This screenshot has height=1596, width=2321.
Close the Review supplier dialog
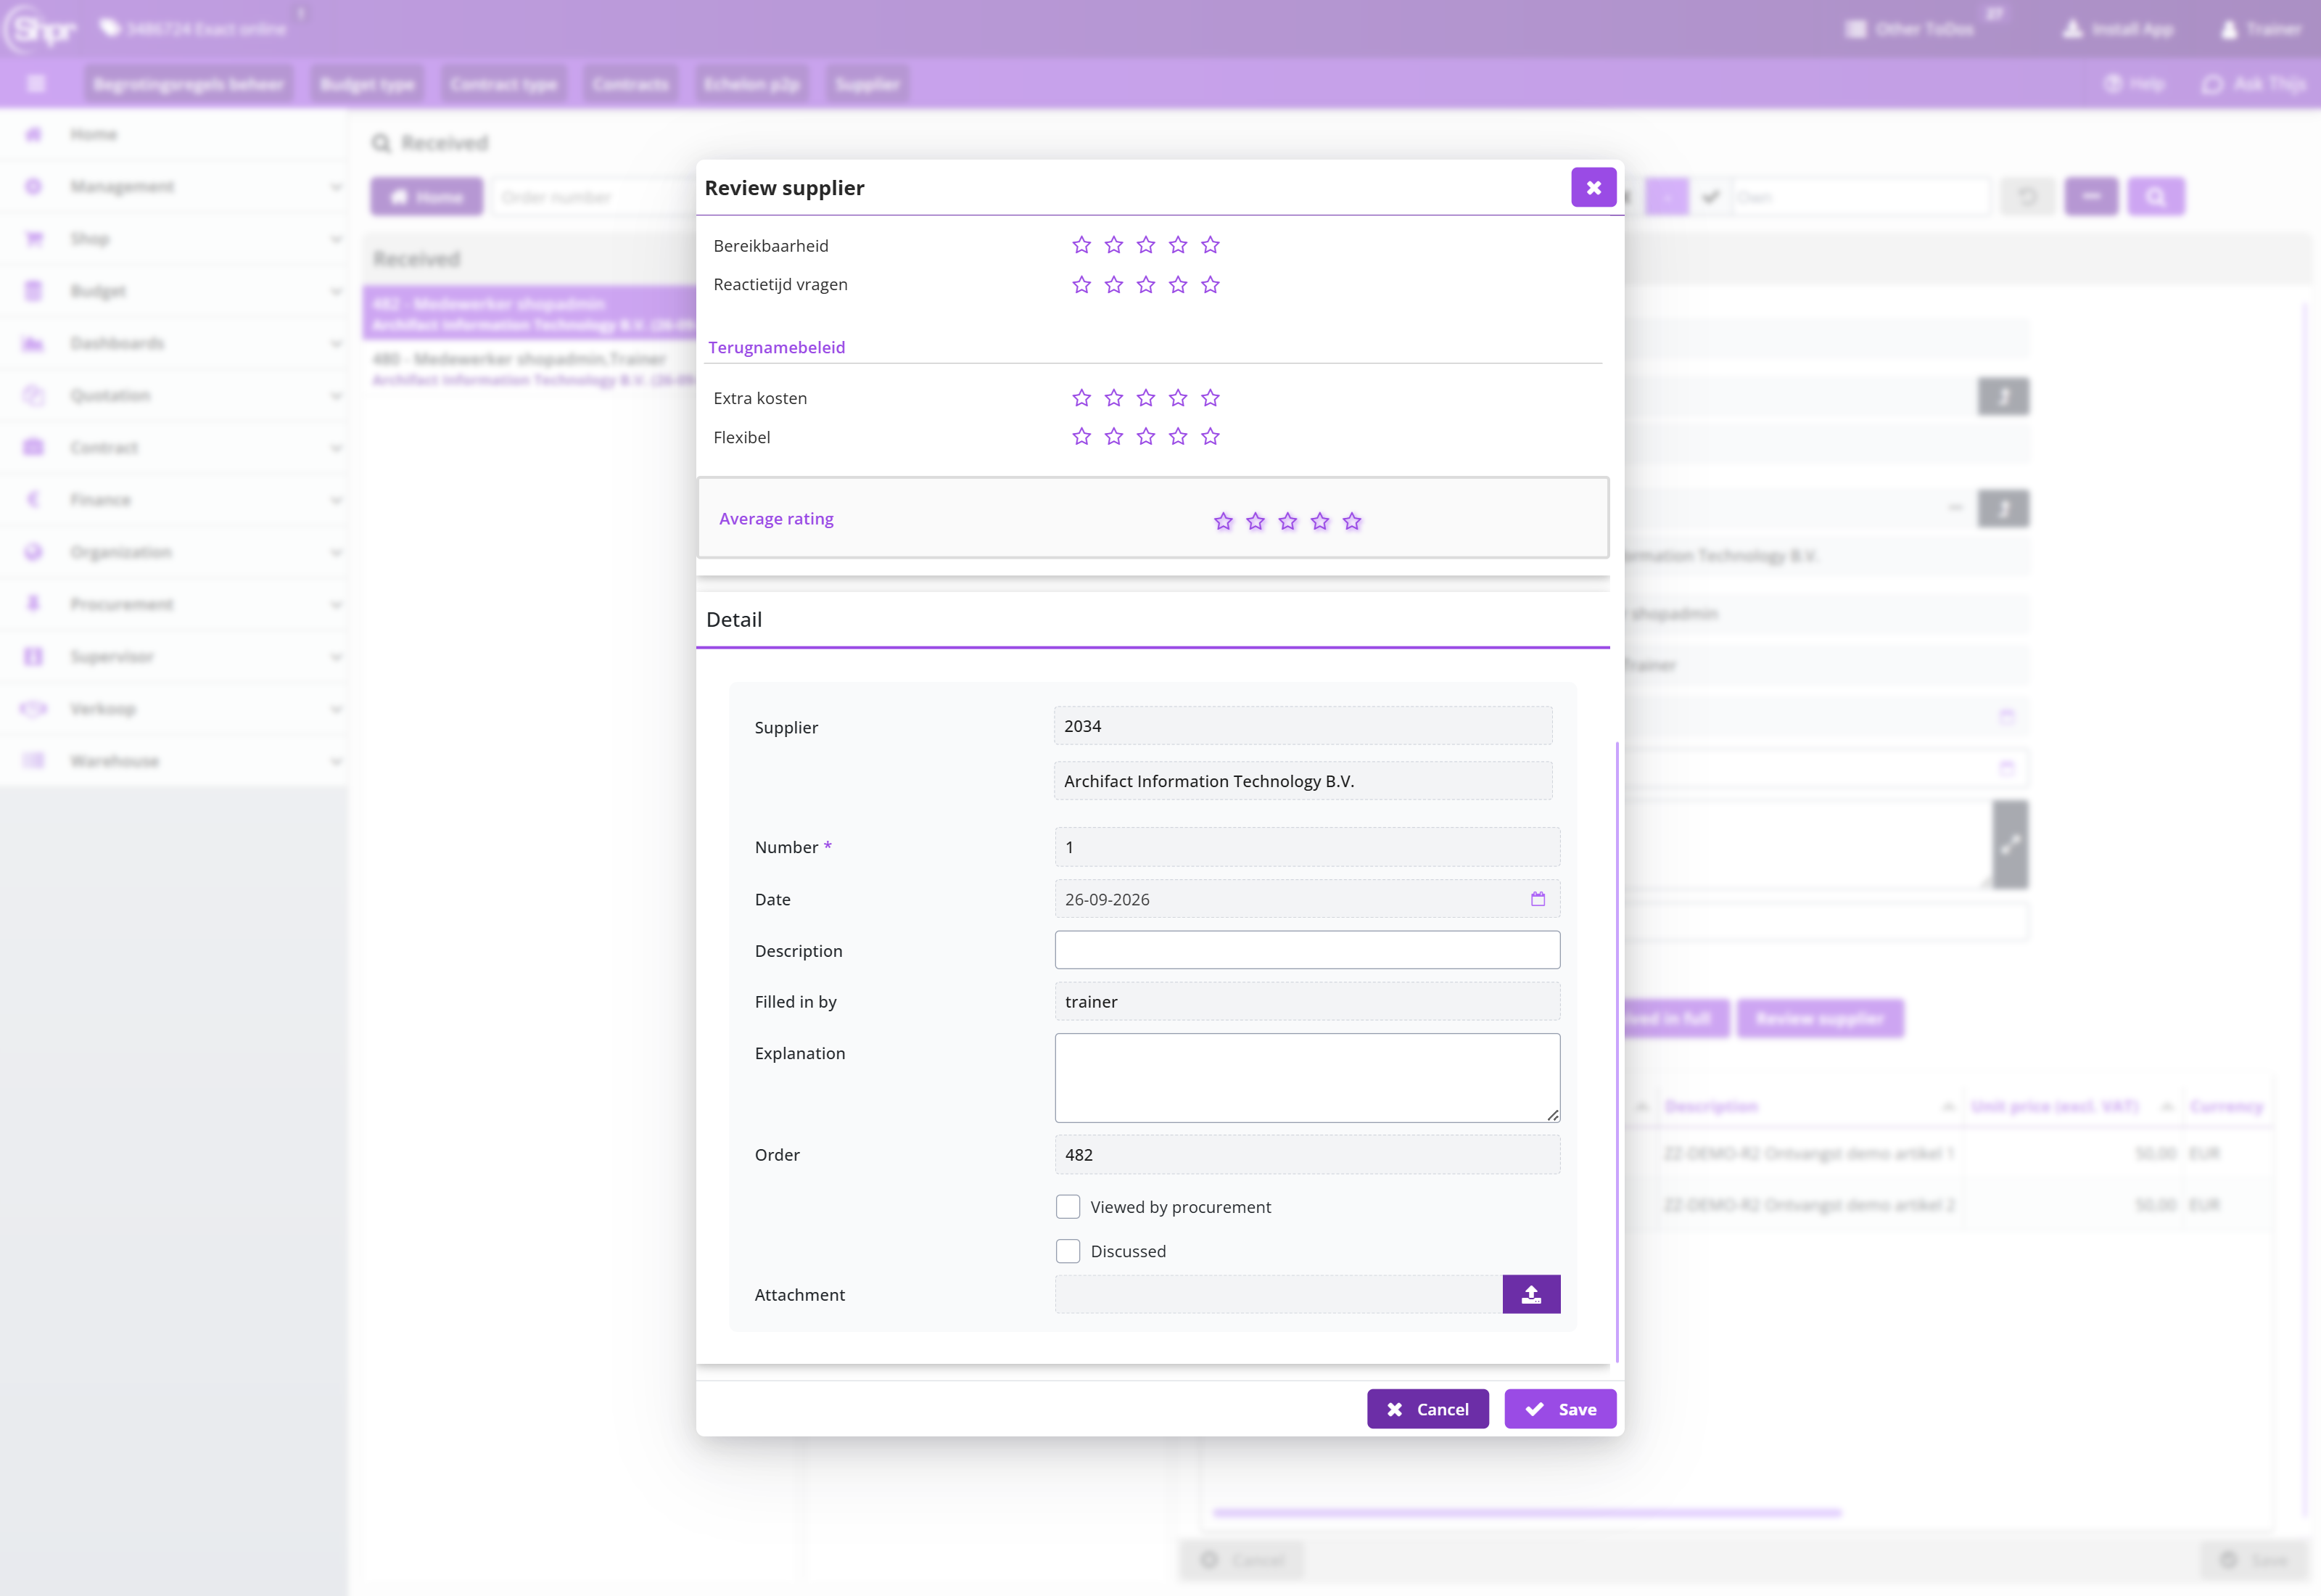(x=1594, y=187)
